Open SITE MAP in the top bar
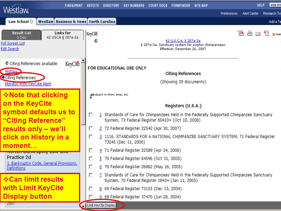This screenshot has width=281, height=211. tap(201, 6)
